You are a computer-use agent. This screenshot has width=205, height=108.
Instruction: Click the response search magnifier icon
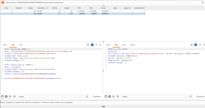point(190,97)
